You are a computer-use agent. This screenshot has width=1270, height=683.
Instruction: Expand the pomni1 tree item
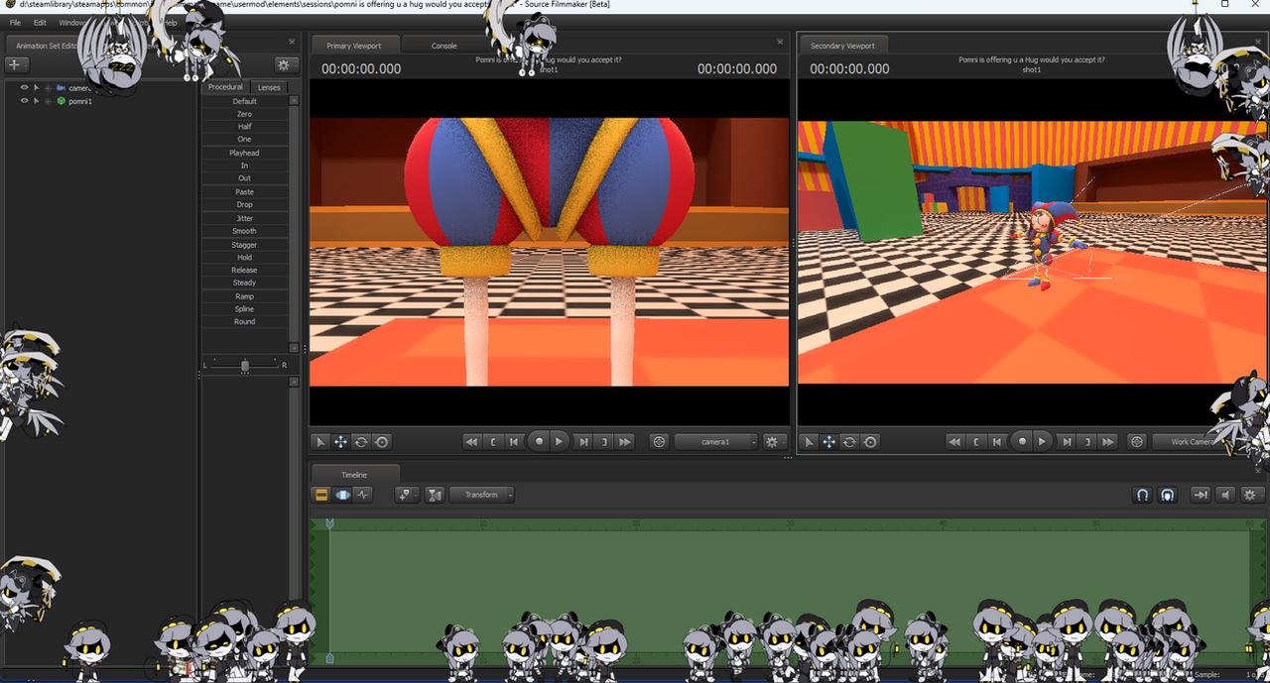click(48, 101)
